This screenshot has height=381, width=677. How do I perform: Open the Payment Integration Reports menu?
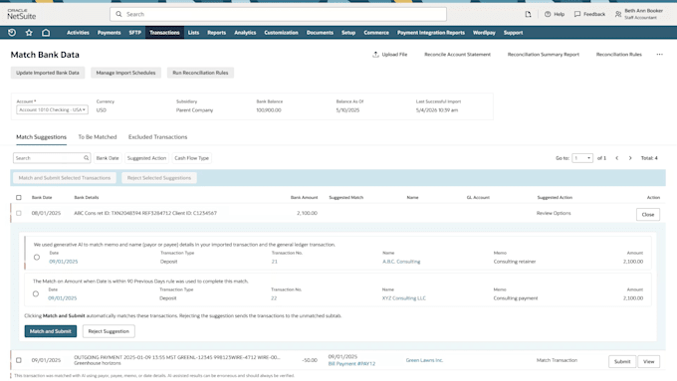pyautogui.click(x=431, y=33)
